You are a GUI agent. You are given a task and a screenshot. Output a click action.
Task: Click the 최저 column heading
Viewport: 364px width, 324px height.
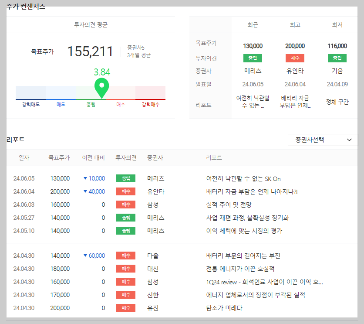pos(337,24)
